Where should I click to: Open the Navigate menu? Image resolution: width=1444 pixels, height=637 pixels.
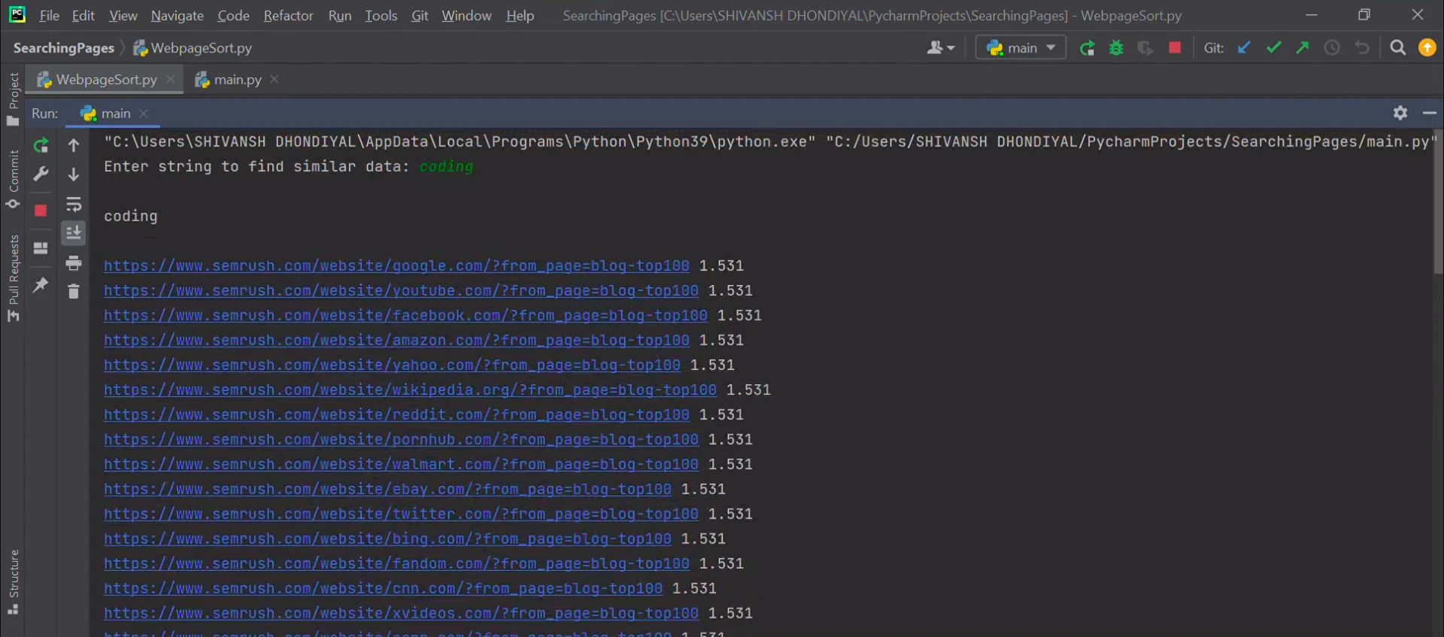click(177, 16)
